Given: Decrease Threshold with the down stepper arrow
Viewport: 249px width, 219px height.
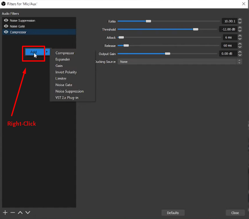Looking at the screenshot, I should point(240,31).
